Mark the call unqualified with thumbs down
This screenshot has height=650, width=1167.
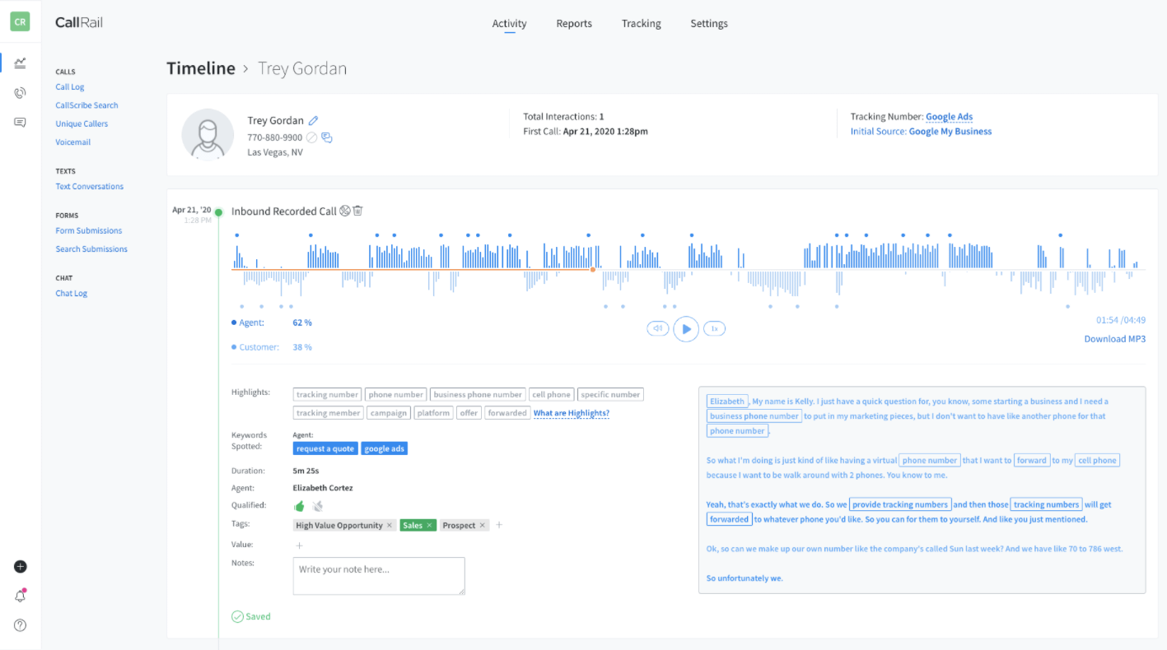click(317, 505)
